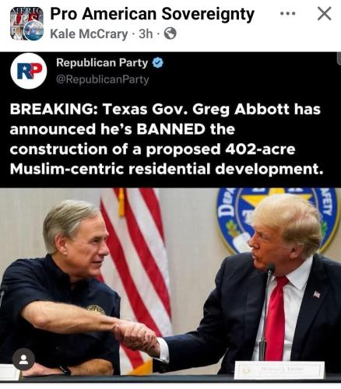The width and height of the screenshot is (341, 389).
Task: Click the 3h post timestamp
Action: [x=146, y=33]
